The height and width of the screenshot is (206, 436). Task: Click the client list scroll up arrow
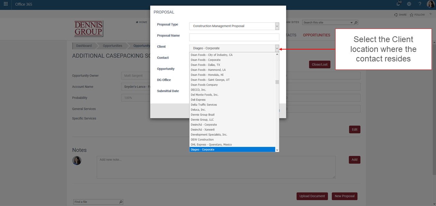pos(277,54)
